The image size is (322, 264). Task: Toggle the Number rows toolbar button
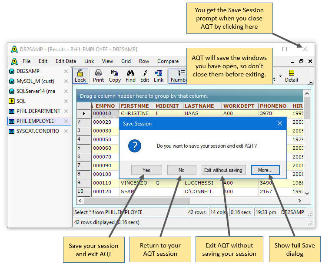(x=178, y=76)
